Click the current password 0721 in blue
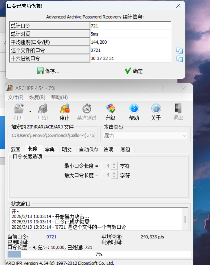The width and height of the screenshot is (210, 265). click(51, 237)
